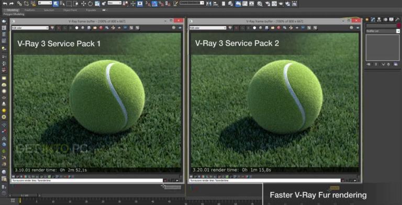This screenshot has width=402, height=205.
Task: Click Pin Stack below the modifier stack
Action: [368, 64]
